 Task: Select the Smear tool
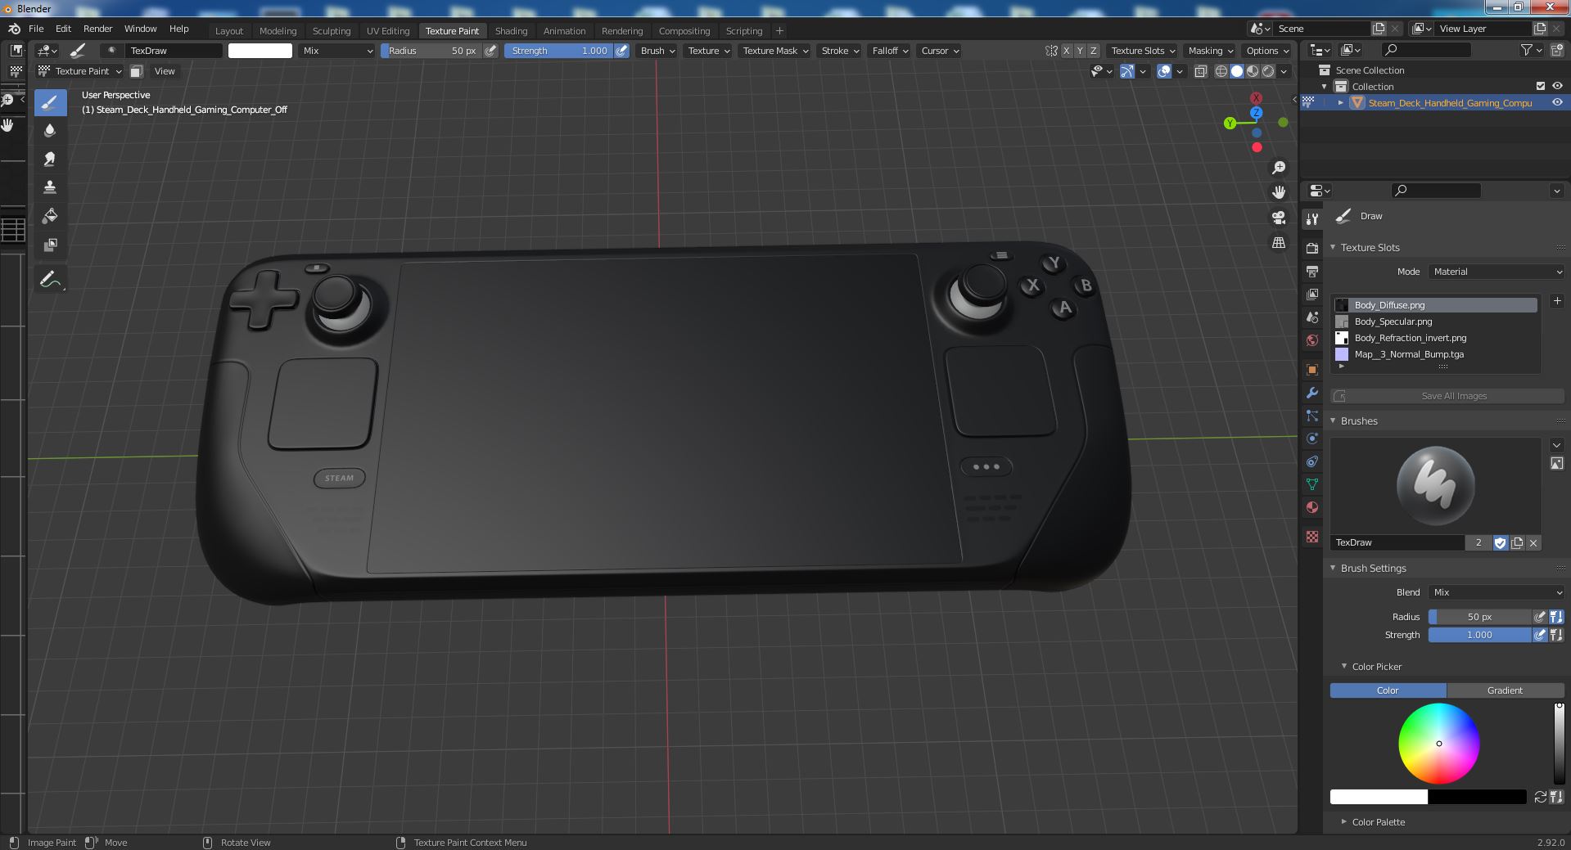(50, 160)
